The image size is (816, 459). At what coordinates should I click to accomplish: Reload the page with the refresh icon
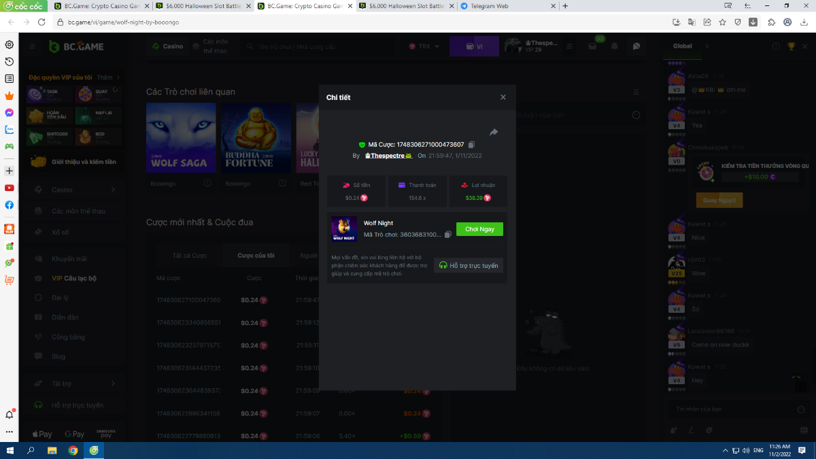click(41, 22)
